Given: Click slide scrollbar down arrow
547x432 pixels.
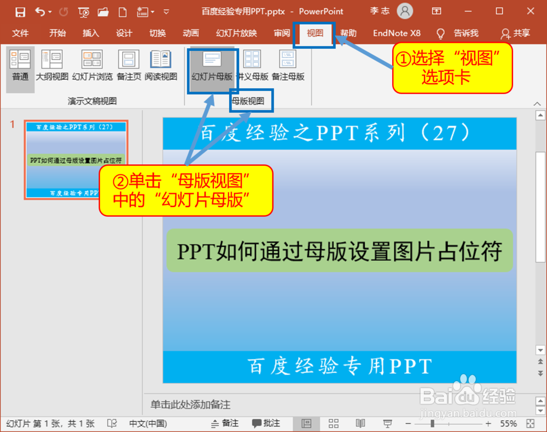Looking at the screenshot, I should [540, 350].
